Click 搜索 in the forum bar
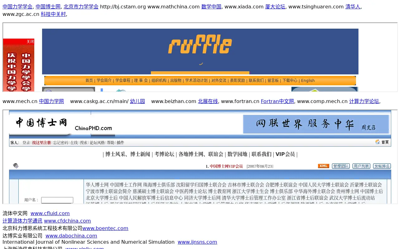This screenshot has width=399, height=249. tap(84, 143)
